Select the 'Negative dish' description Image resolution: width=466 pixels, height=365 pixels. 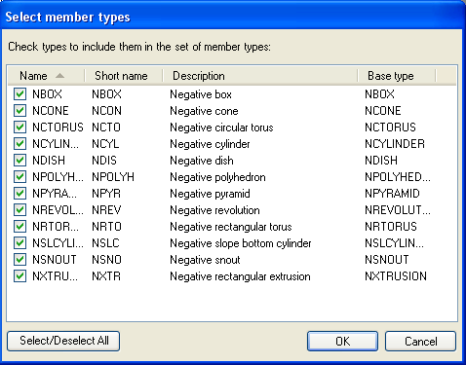[x=202, y=161]
